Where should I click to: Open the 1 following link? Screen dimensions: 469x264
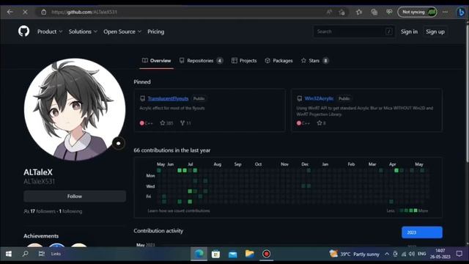[70, 211]
